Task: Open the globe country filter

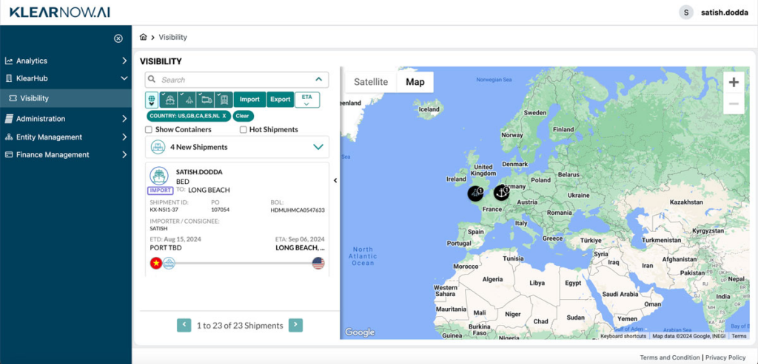Action: [x=152, y=100]
